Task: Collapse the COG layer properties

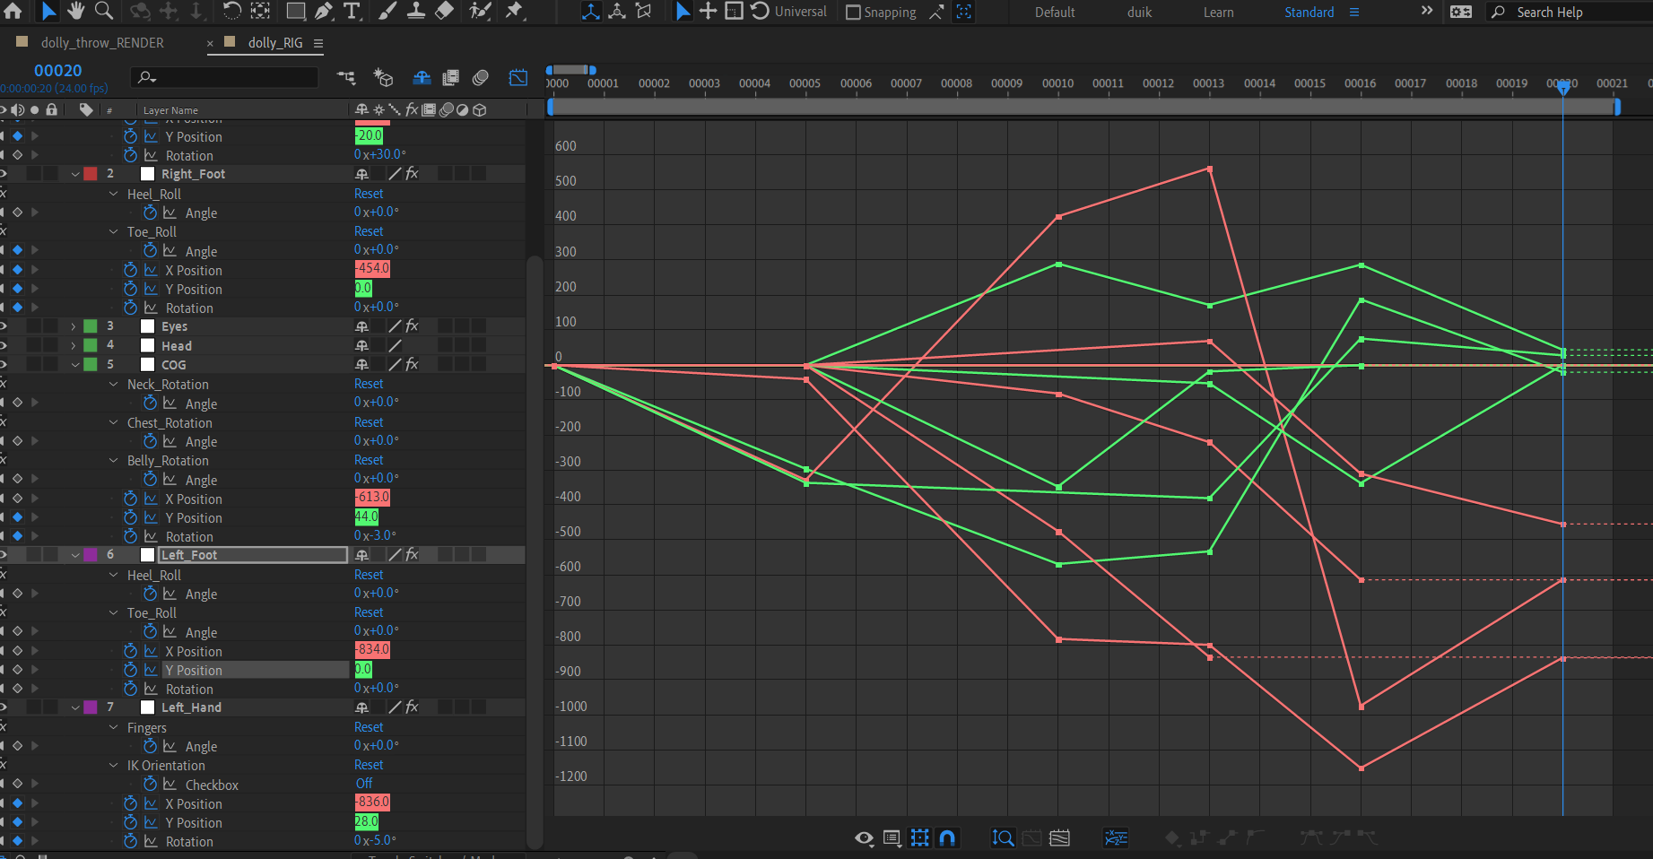Action: pyautogui.click(x=76, y=364)
